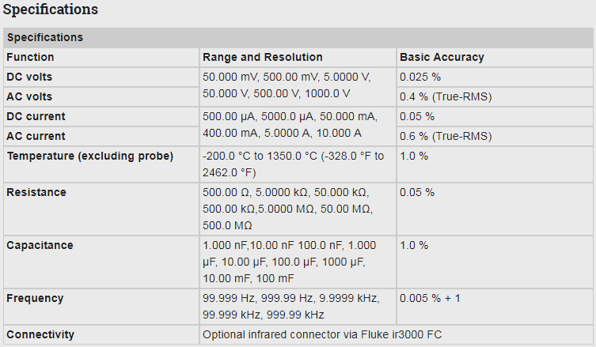Click the 0.005 % + 1 frequency accuracy

(431, 299)
